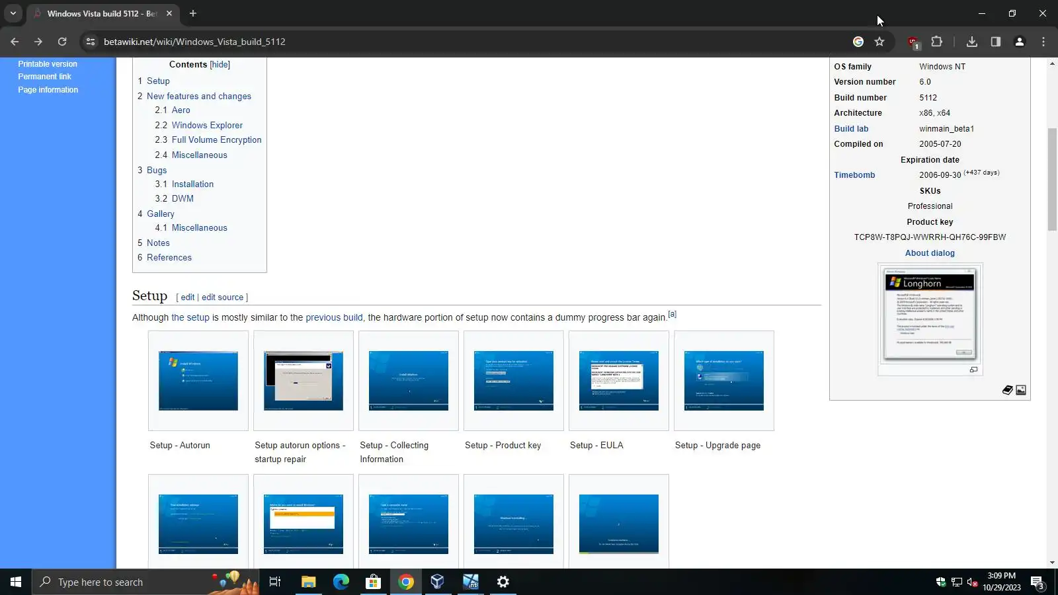Jump to the References section

click(169, 258)
